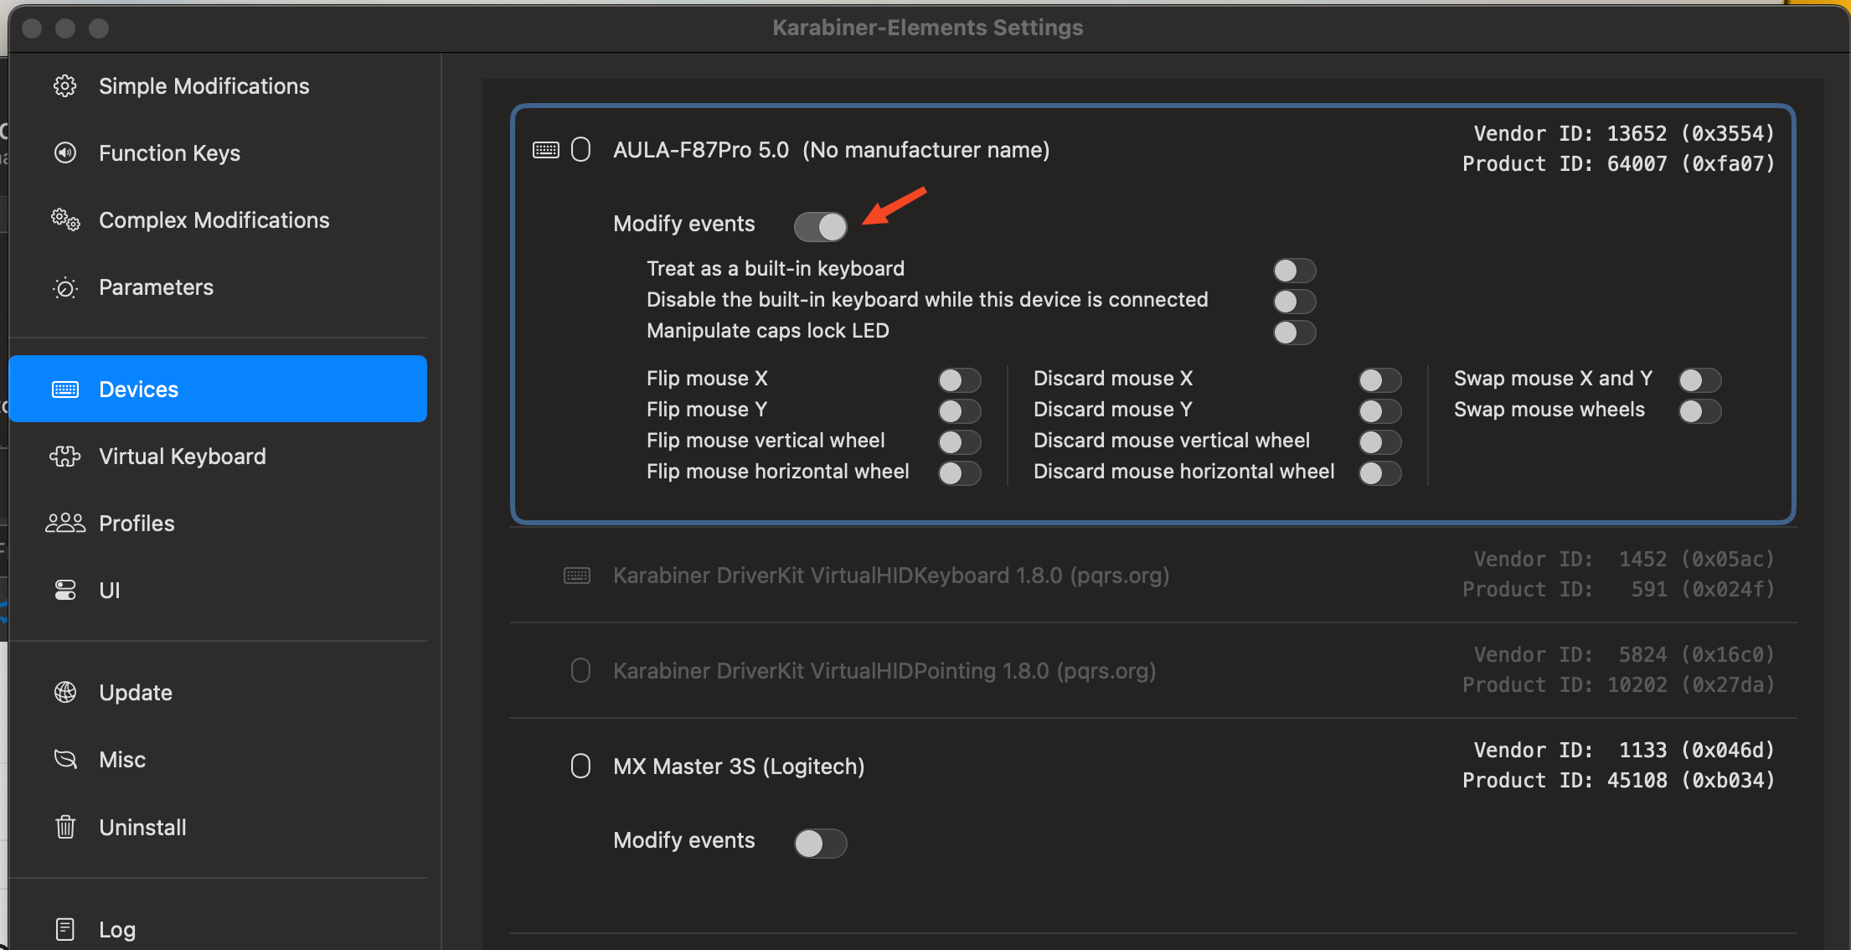The width and height of the screenshot is (1851, 950).
Task: Enable Treat as a built-in keyboard
Action: 1294,271
